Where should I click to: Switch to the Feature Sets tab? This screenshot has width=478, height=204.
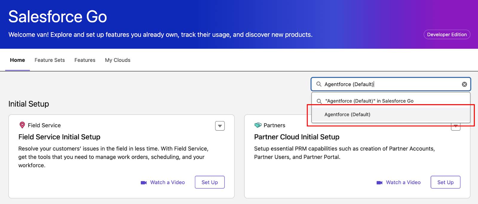(x=50, y=60)
